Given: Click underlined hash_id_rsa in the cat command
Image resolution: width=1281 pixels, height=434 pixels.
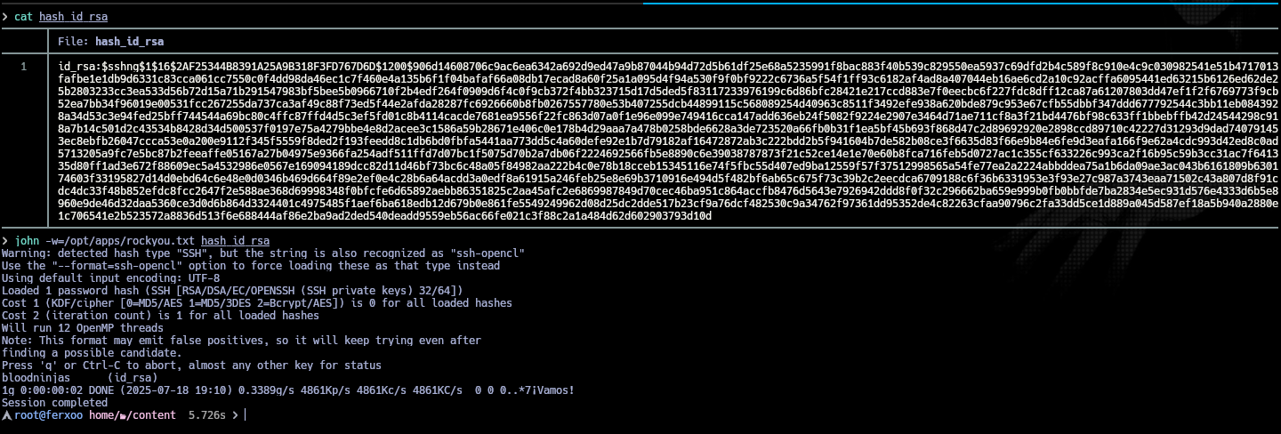Looking at the screenshot, I should pos(74,17).
